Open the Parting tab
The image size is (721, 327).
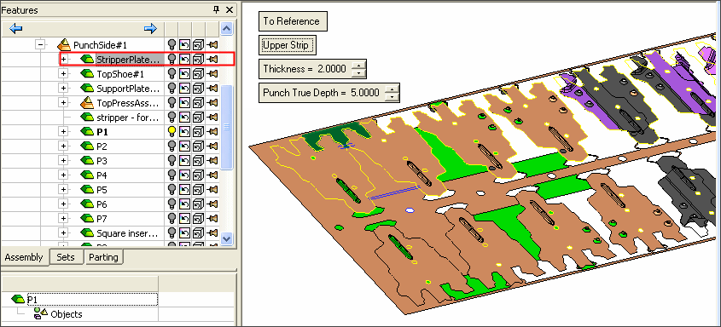point(103,257)
